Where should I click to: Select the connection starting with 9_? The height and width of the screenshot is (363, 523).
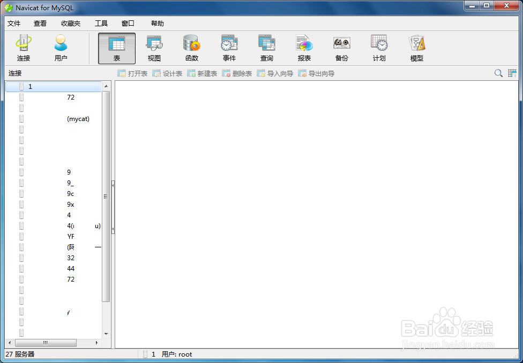54,183
